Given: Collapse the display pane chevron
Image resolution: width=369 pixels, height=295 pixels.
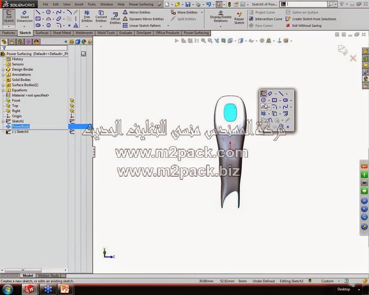Looking at the screenshot, I should 66,42.
